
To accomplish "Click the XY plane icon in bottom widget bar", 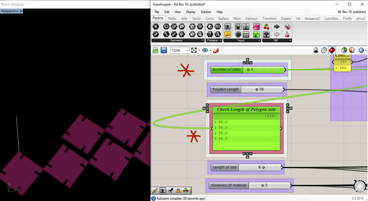I will click(x=178, y=191).
